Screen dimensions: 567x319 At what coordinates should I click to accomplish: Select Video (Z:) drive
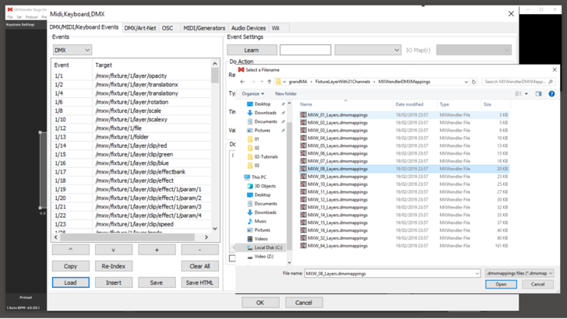263,257
